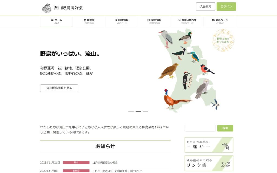Open the リンク集 banner with dove
Image resolution: width=277 pixels, height=173 pixels.
coord(209,163)
